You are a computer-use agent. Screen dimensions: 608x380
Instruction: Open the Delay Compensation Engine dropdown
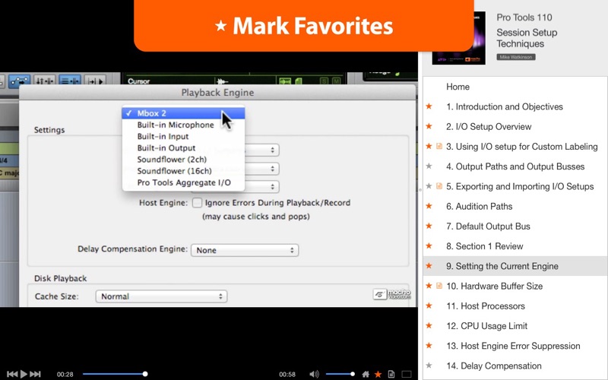pos(245,250)
